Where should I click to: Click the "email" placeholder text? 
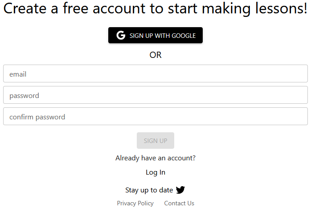pyautogui.click(x=18, y=74)
